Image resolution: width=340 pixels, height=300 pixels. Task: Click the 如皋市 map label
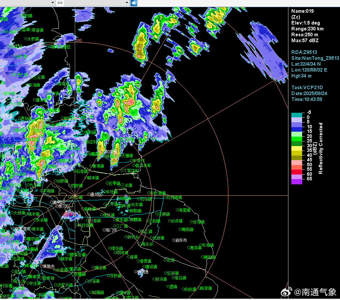[x=21, y=144]
